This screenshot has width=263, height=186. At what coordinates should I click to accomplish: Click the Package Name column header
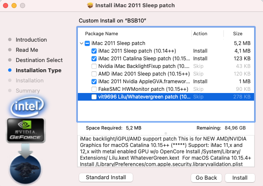tap(101, 34)
